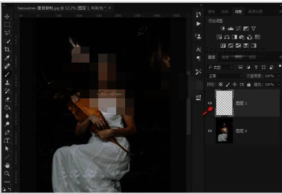Select the 图层 1 transparent thumbnail
This screenshot has height=194, width=282.
224,102
